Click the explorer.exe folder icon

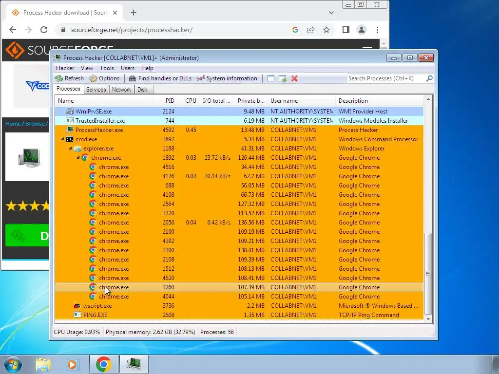(77, 148)
